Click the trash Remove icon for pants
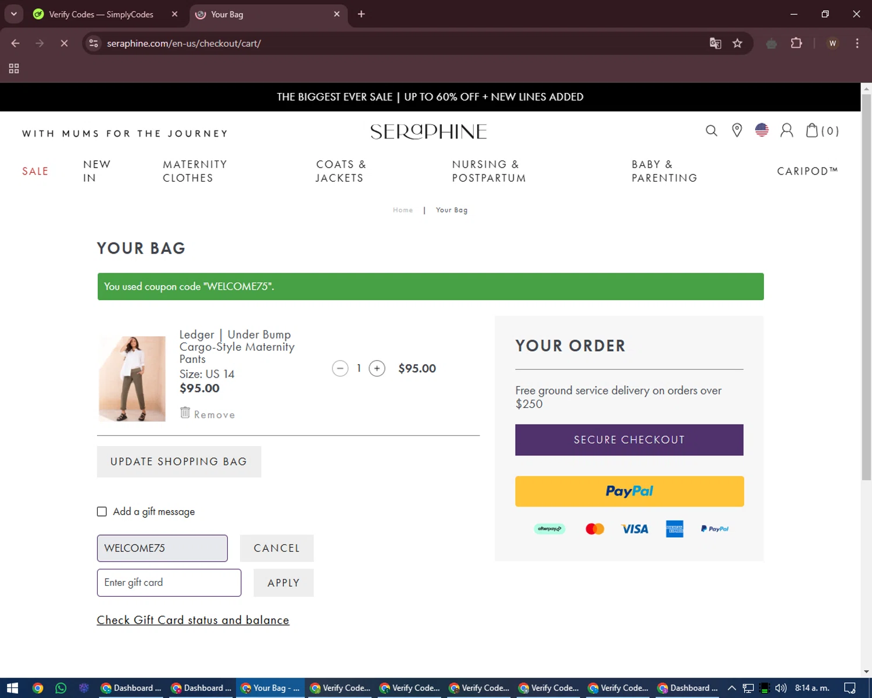 (185, 412)
